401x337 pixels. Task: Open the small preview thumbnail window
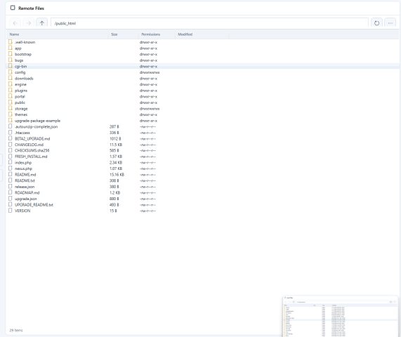click(x=341, y=316)
